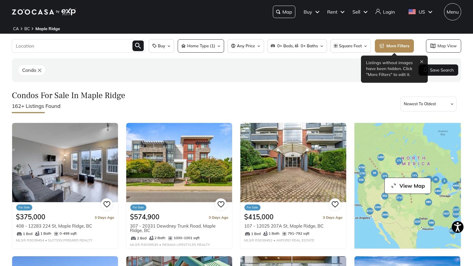Click map cluster marker 953
Image resolution: width=473 pixels, height=266 pixels.
coord(385,196)
